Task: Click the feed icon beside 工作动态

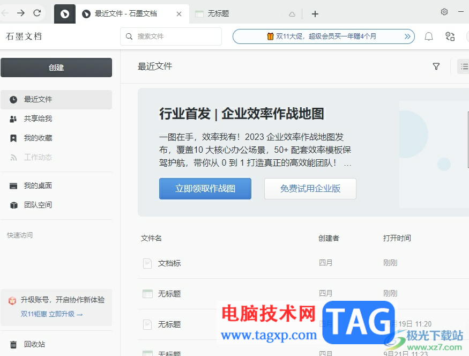Action: (x=13, y=158)
